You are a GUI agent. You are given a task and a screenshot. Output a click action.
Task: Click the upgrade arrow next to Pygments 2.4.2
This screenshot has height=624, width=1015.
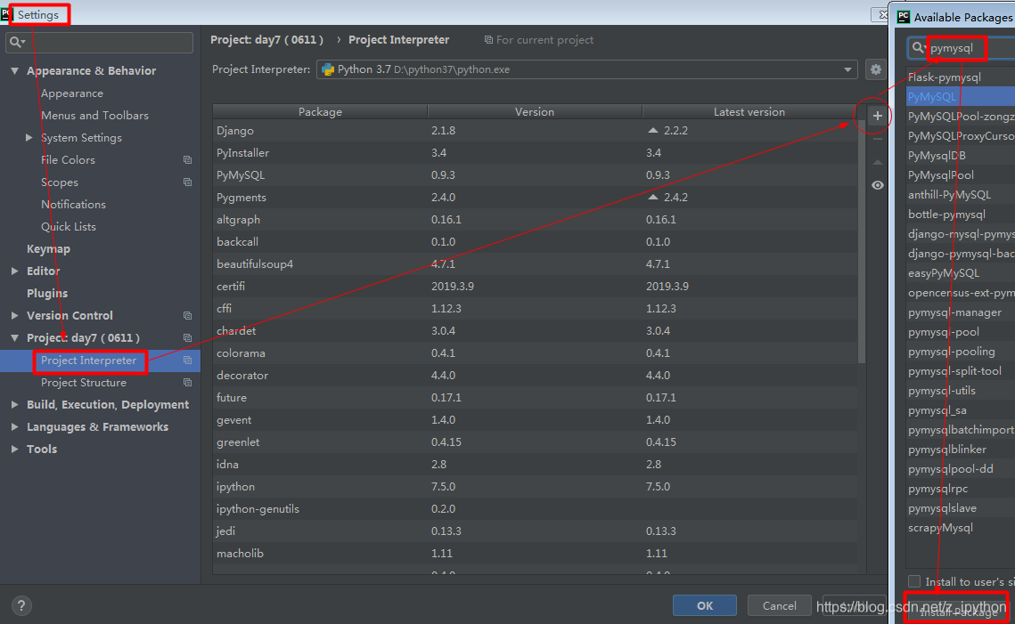click(652, 198)
